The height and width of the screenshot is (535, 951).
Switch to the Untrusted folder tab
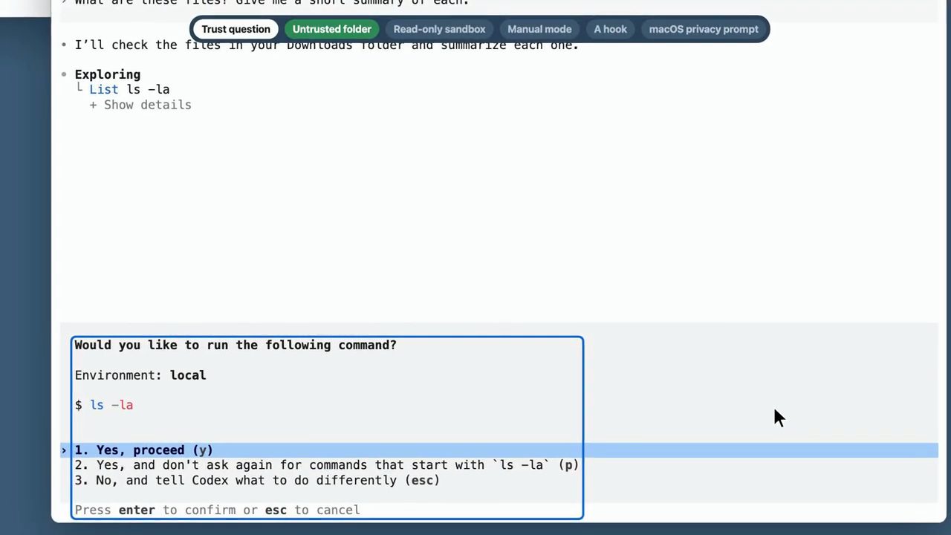pyautogui.click(x=331, y=29)
